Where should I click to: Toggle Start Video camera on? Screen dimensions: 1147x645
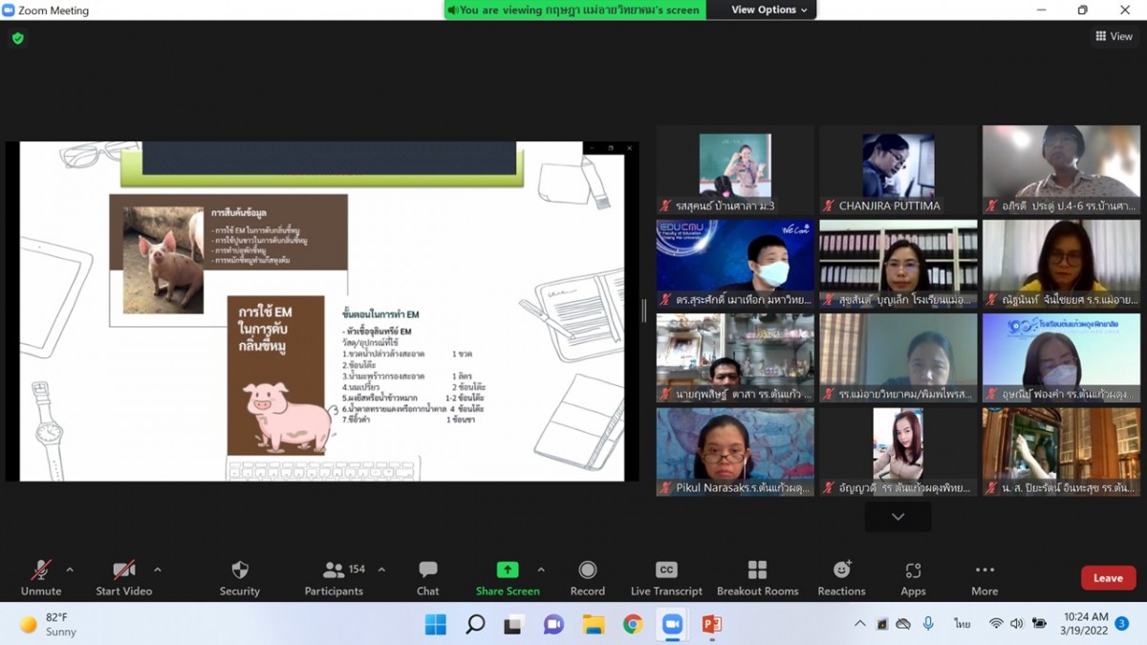click(124, 577)
